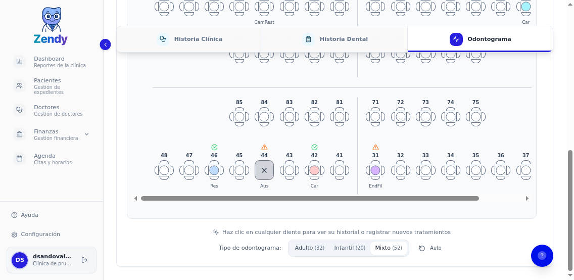Screen dimensions: 574x280
Task: Open Configuración settings
Action: (x=35, y=234)
